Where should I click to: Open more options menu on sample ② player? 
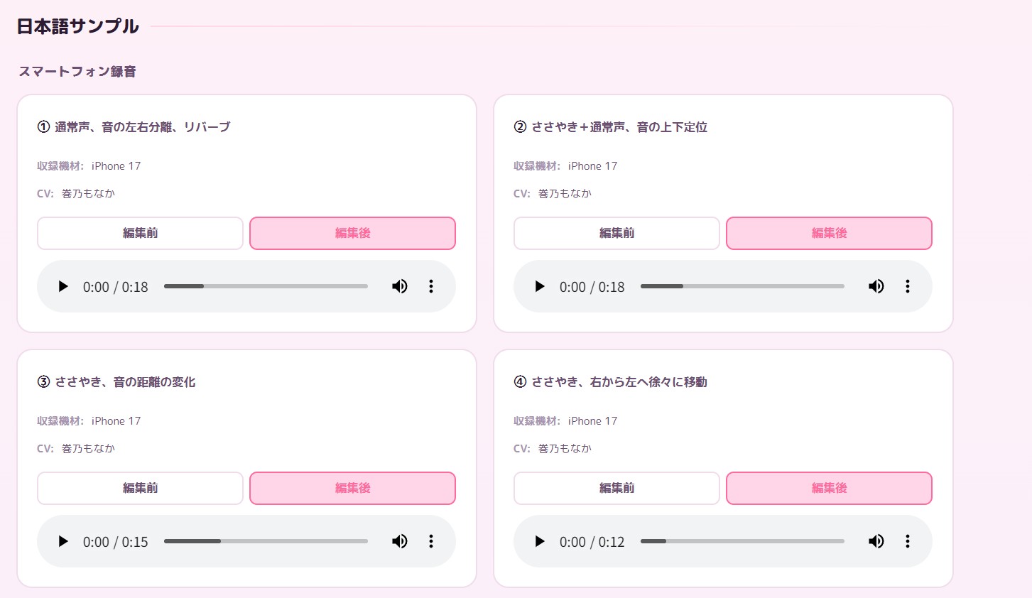click(x=908, y=286)
